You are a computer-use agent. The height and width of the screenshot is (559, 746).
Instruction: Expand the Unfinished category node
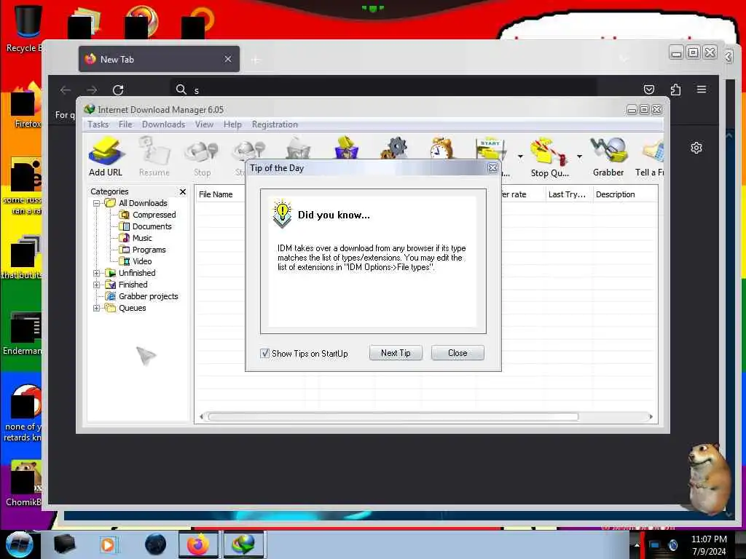click(x=97, y=273)
